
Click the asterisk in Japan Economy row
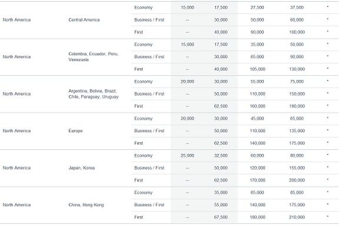click(x=327, y=155)
